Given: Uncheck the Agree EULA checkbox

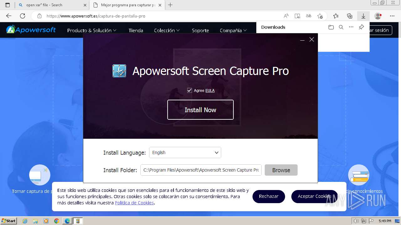Looking at the screenshot, I should coord(190,90).
